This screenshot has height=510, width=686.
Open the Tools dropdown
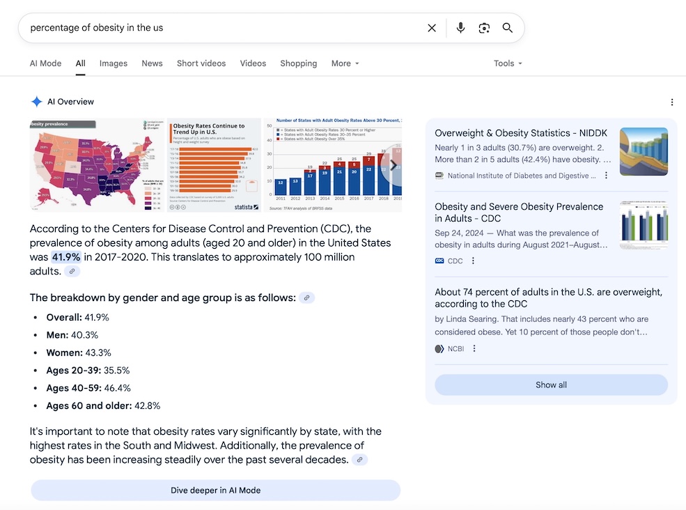(x=508, y=63)
